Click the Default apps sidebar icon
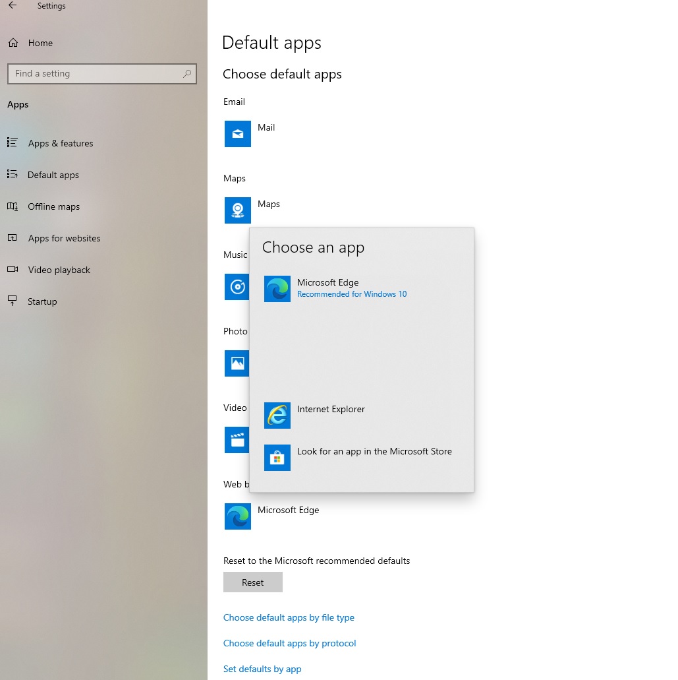This screenshot has height=680, width=678. coord(13,174)
